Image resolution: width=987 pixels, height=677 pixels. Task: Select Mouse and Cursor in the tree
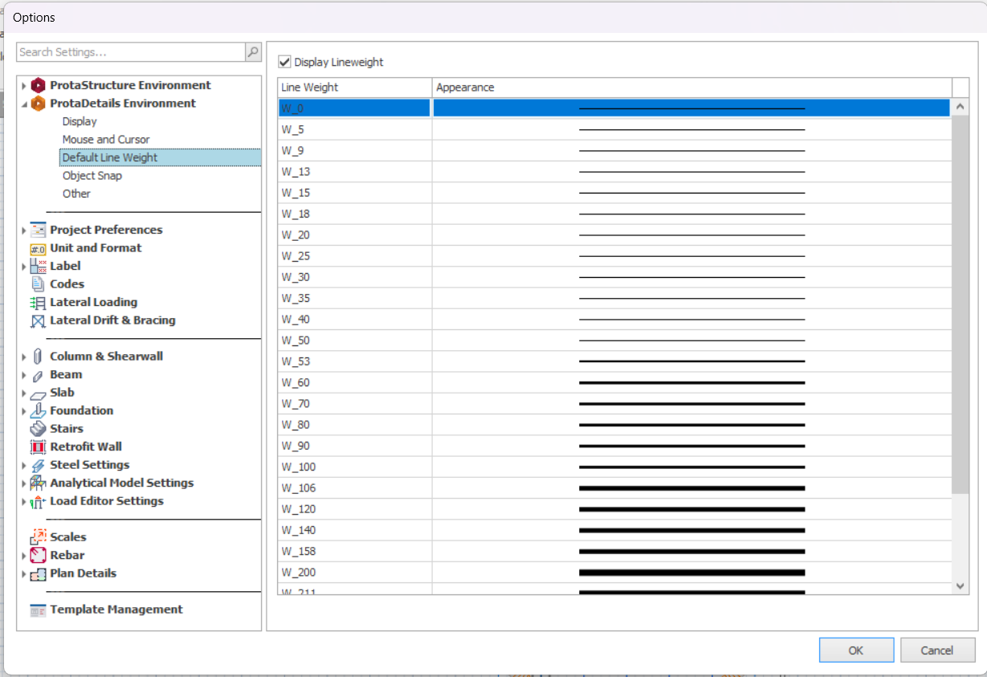(106, 140)
